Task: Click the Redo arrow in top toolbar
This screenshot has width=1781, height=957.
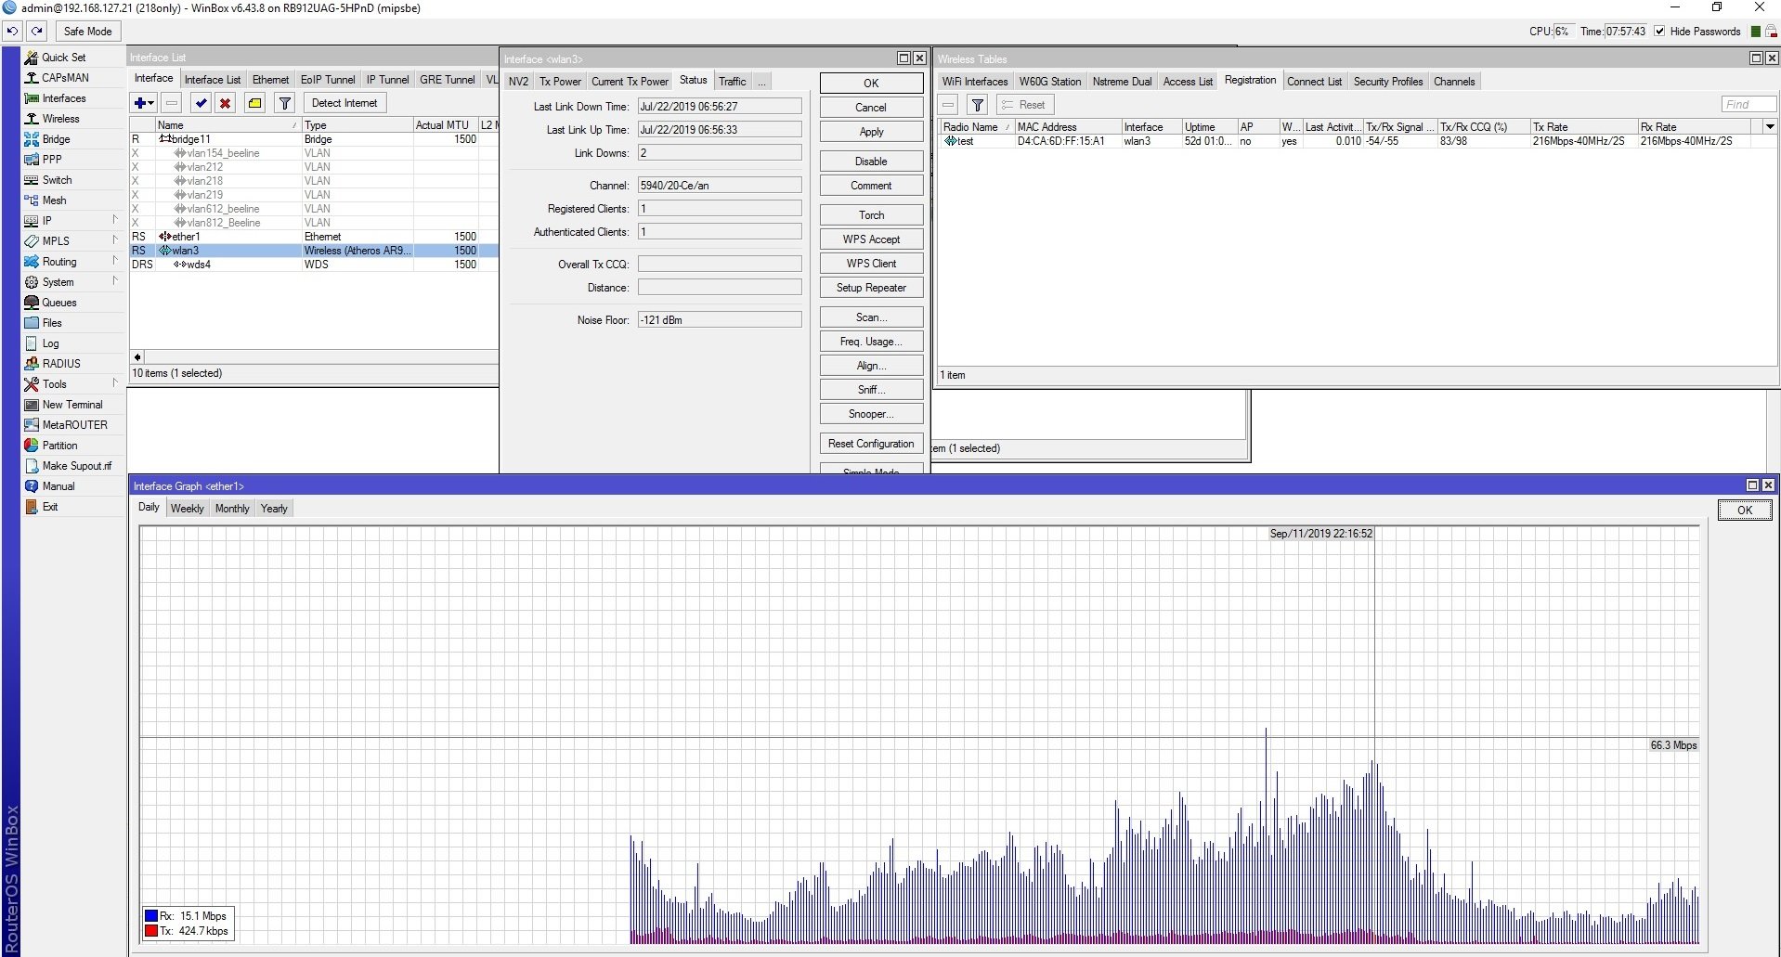Action: coord(37,31)
